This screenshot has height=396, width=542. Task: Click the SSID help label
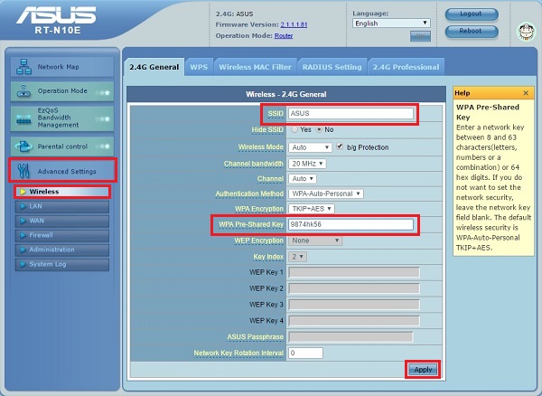276,113
